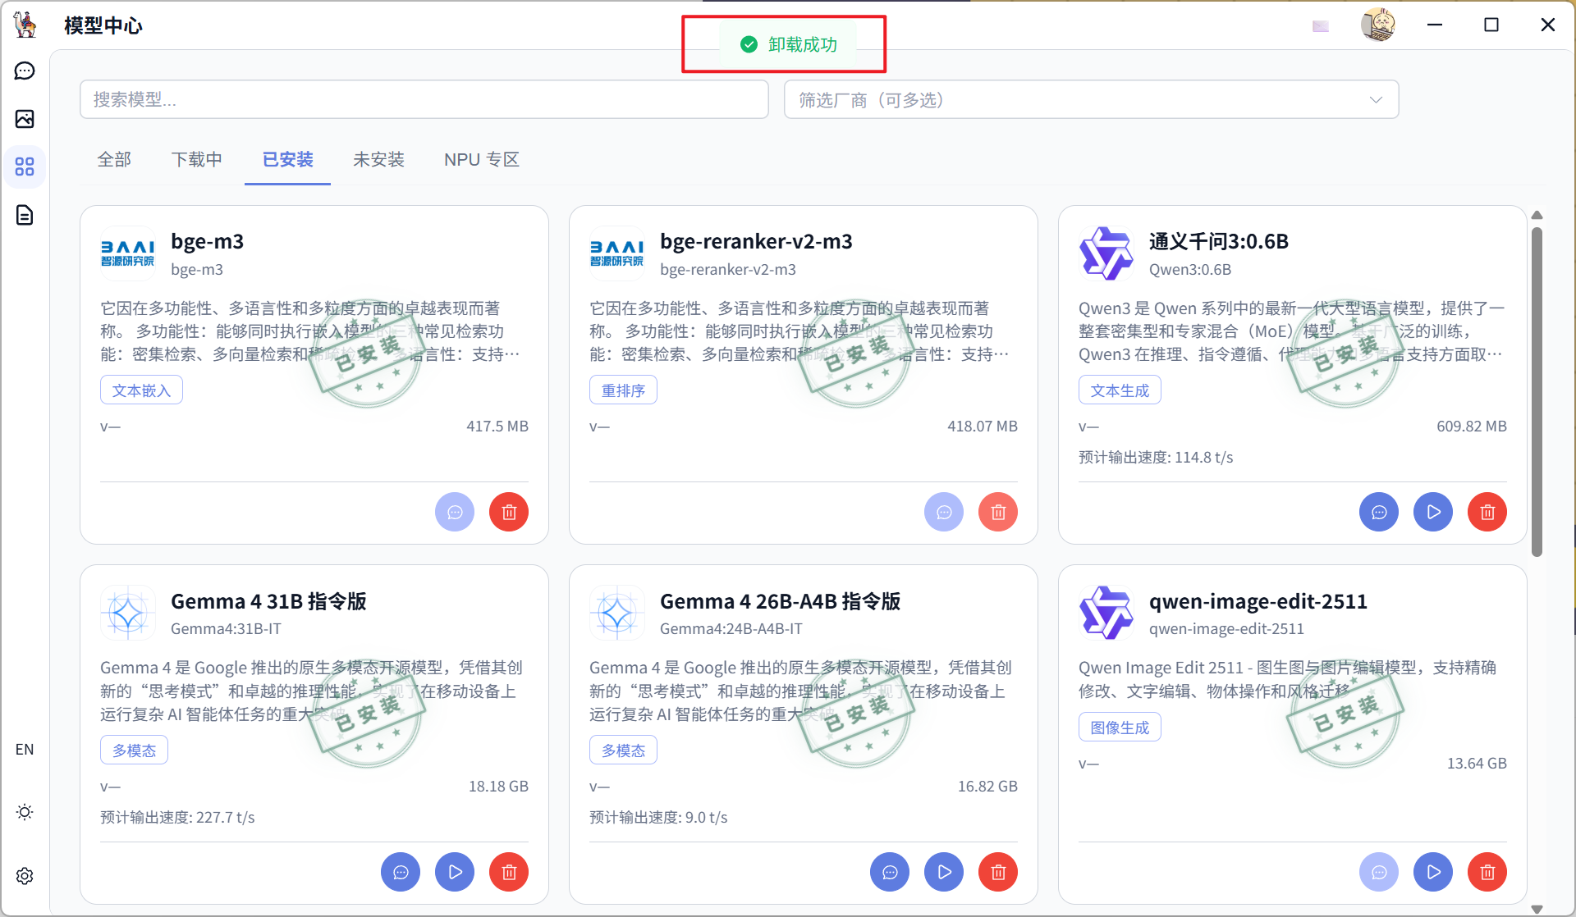Delete the Gemma 4 31B model
The height and width of the screenshot is (917, 1576).
pos(509,872)
